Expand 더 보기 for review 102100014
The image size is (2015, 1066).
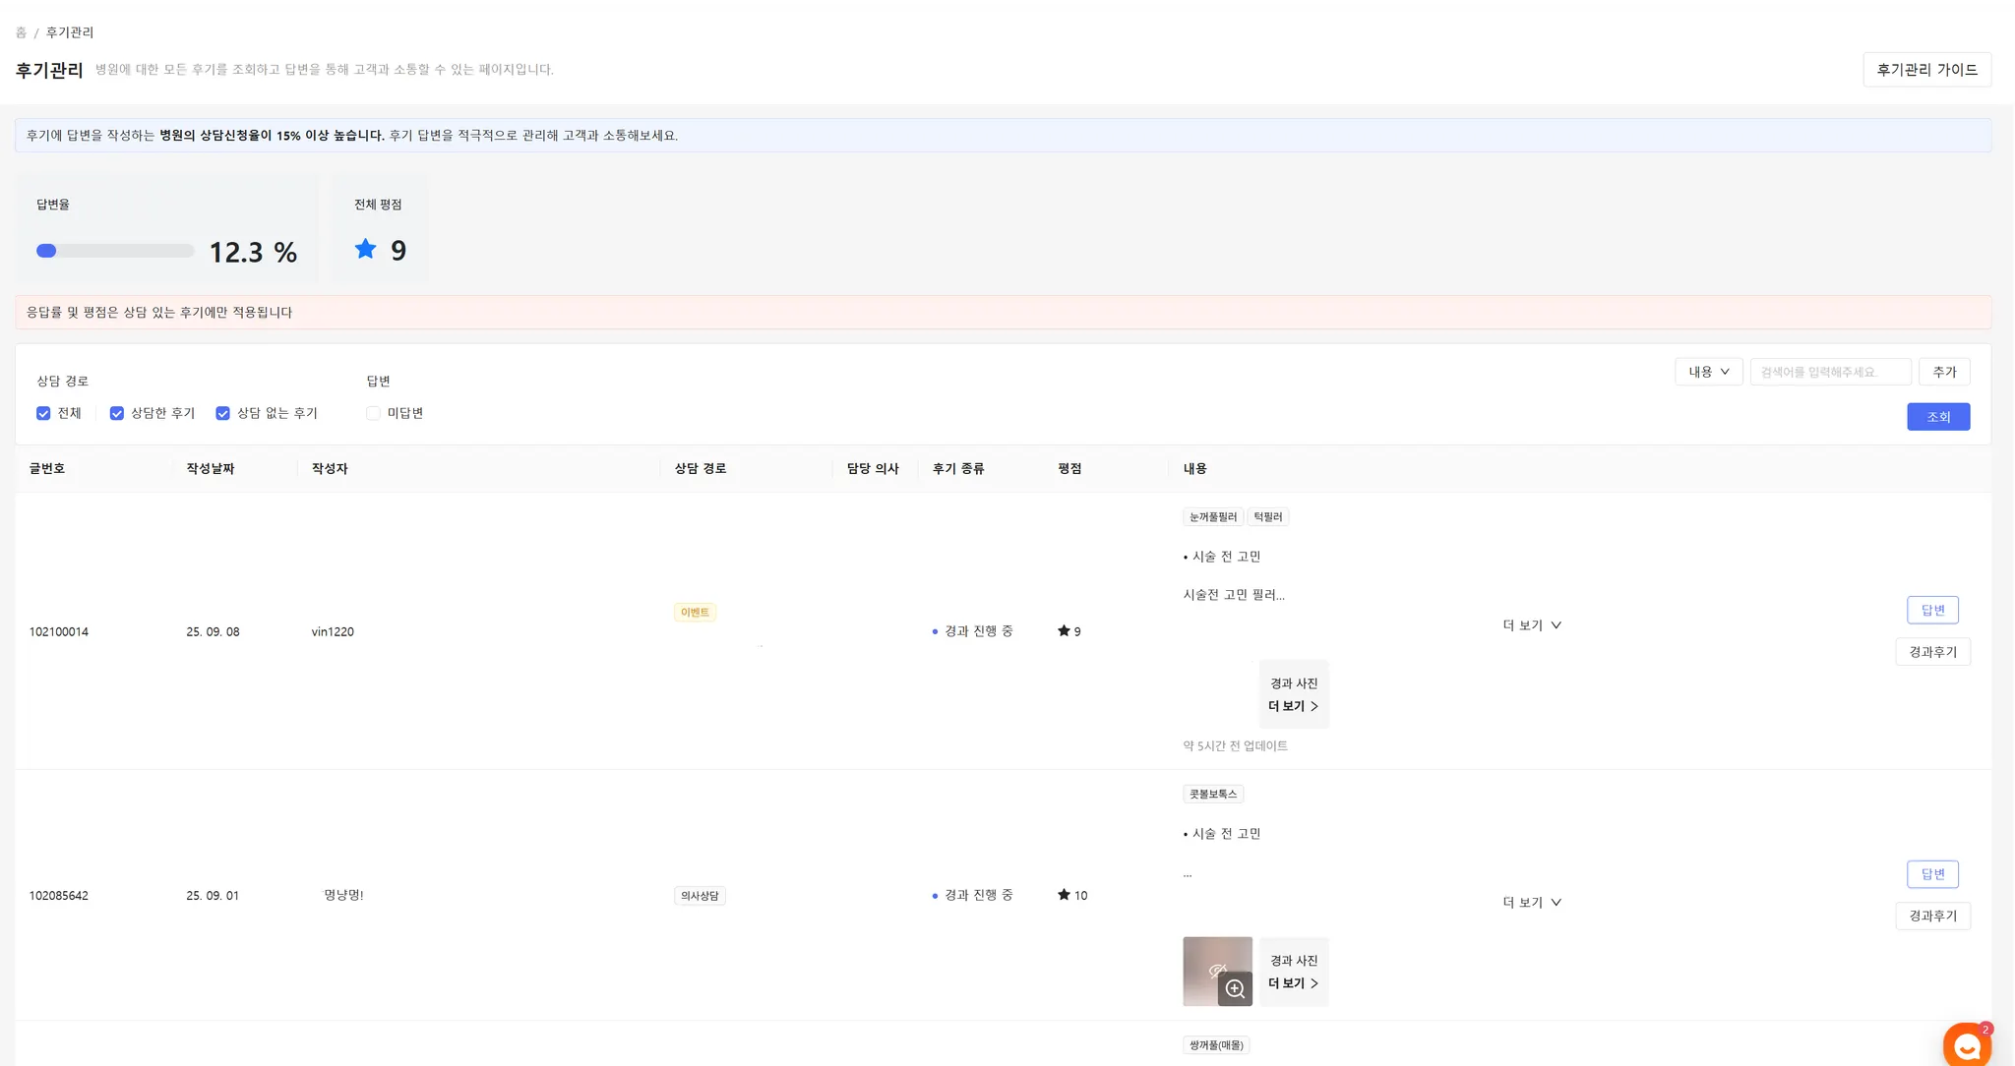coord(1531,625)
